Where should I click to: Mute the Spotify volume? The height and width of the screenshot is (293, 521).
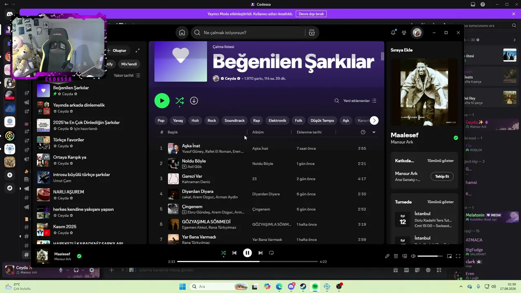pyautogui.click(x=413, y=256)
